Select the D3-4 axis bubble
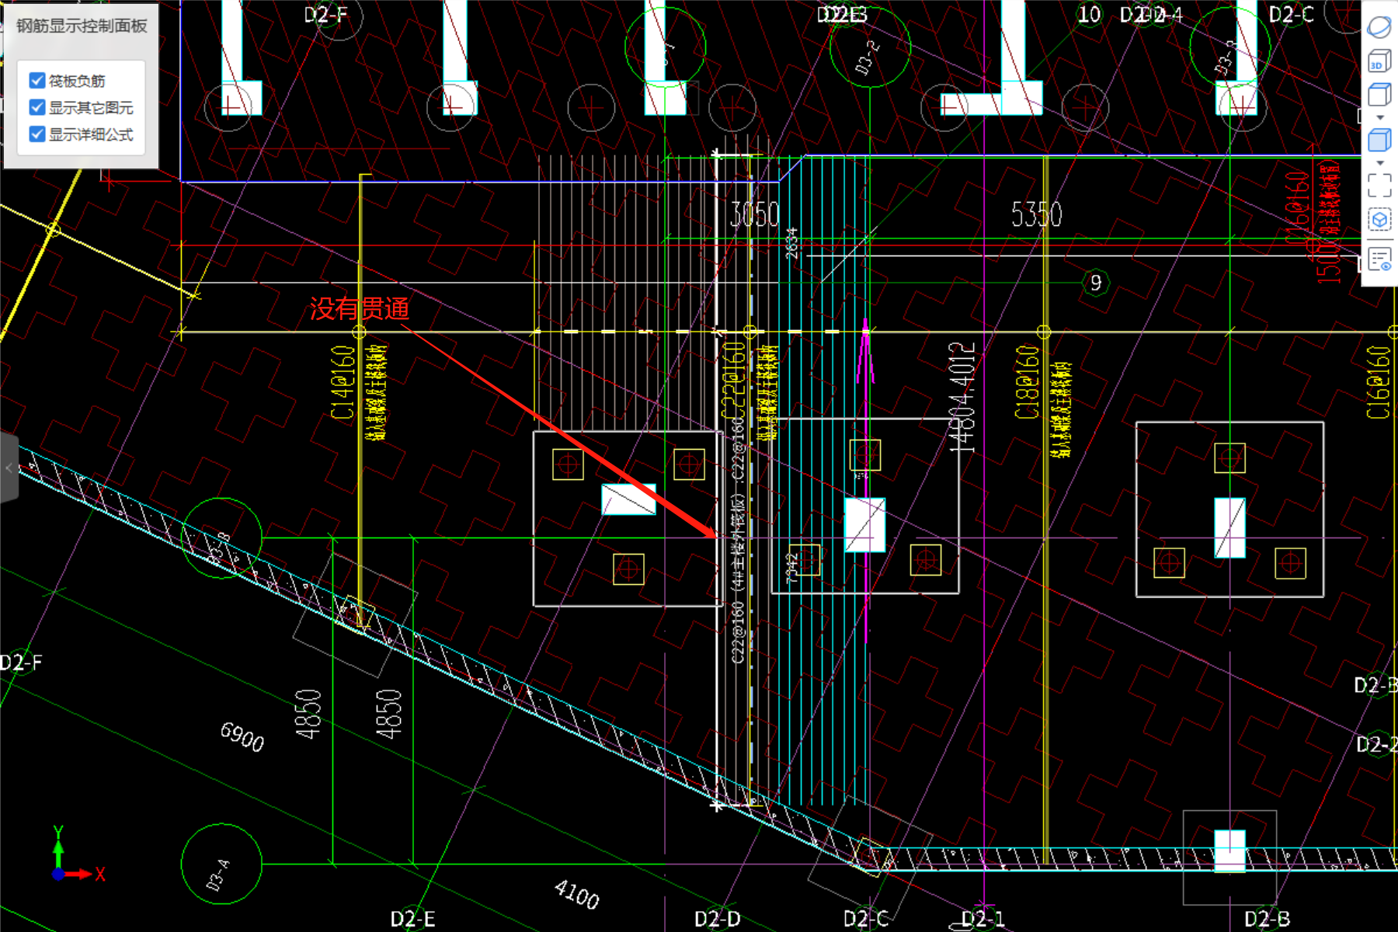This screenshot has height=932, width=1398. [x=221, y=864]
